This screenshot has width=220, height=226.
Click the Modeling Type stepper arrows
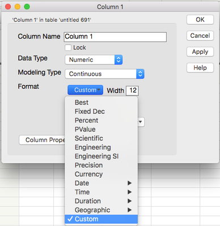tap(140, 74)
